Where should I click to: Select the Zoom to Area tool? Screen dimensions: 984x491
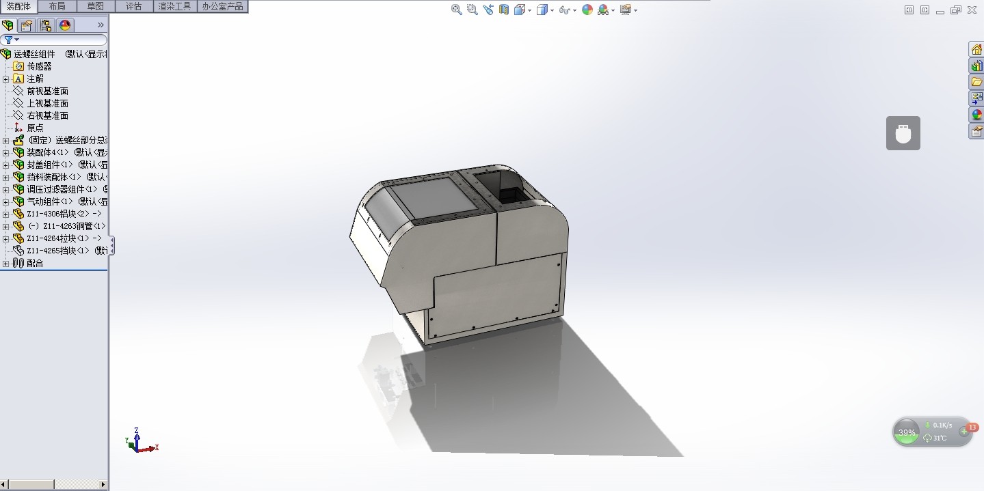click(471, 10)
